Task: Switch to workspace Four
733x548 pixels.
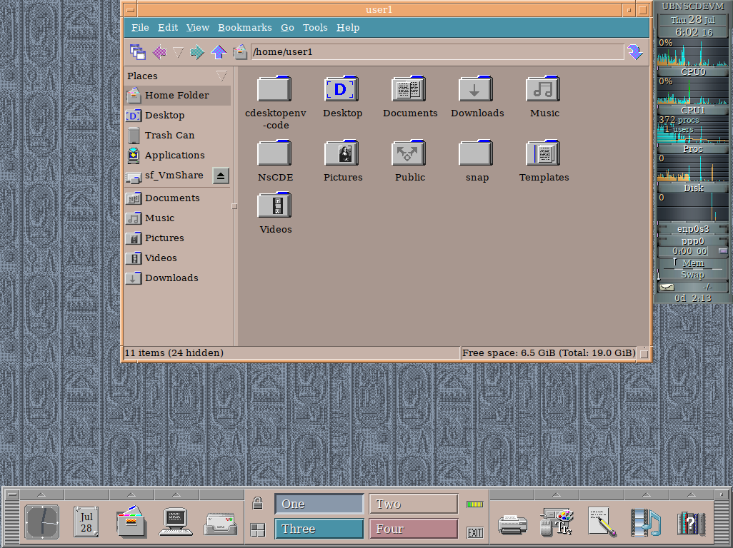Action: coord(413,529)
